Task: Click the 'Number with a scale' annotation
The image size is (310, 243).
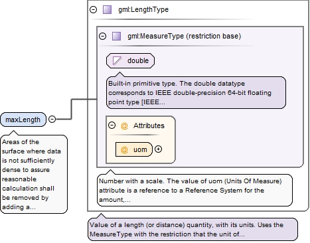Action: click(194, 191)
